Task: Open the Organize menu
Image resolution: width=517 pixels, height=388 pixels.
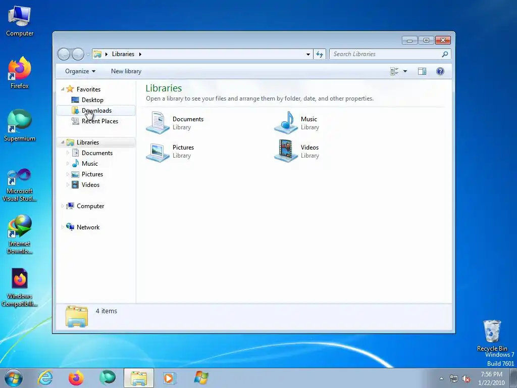Action: 80,71
